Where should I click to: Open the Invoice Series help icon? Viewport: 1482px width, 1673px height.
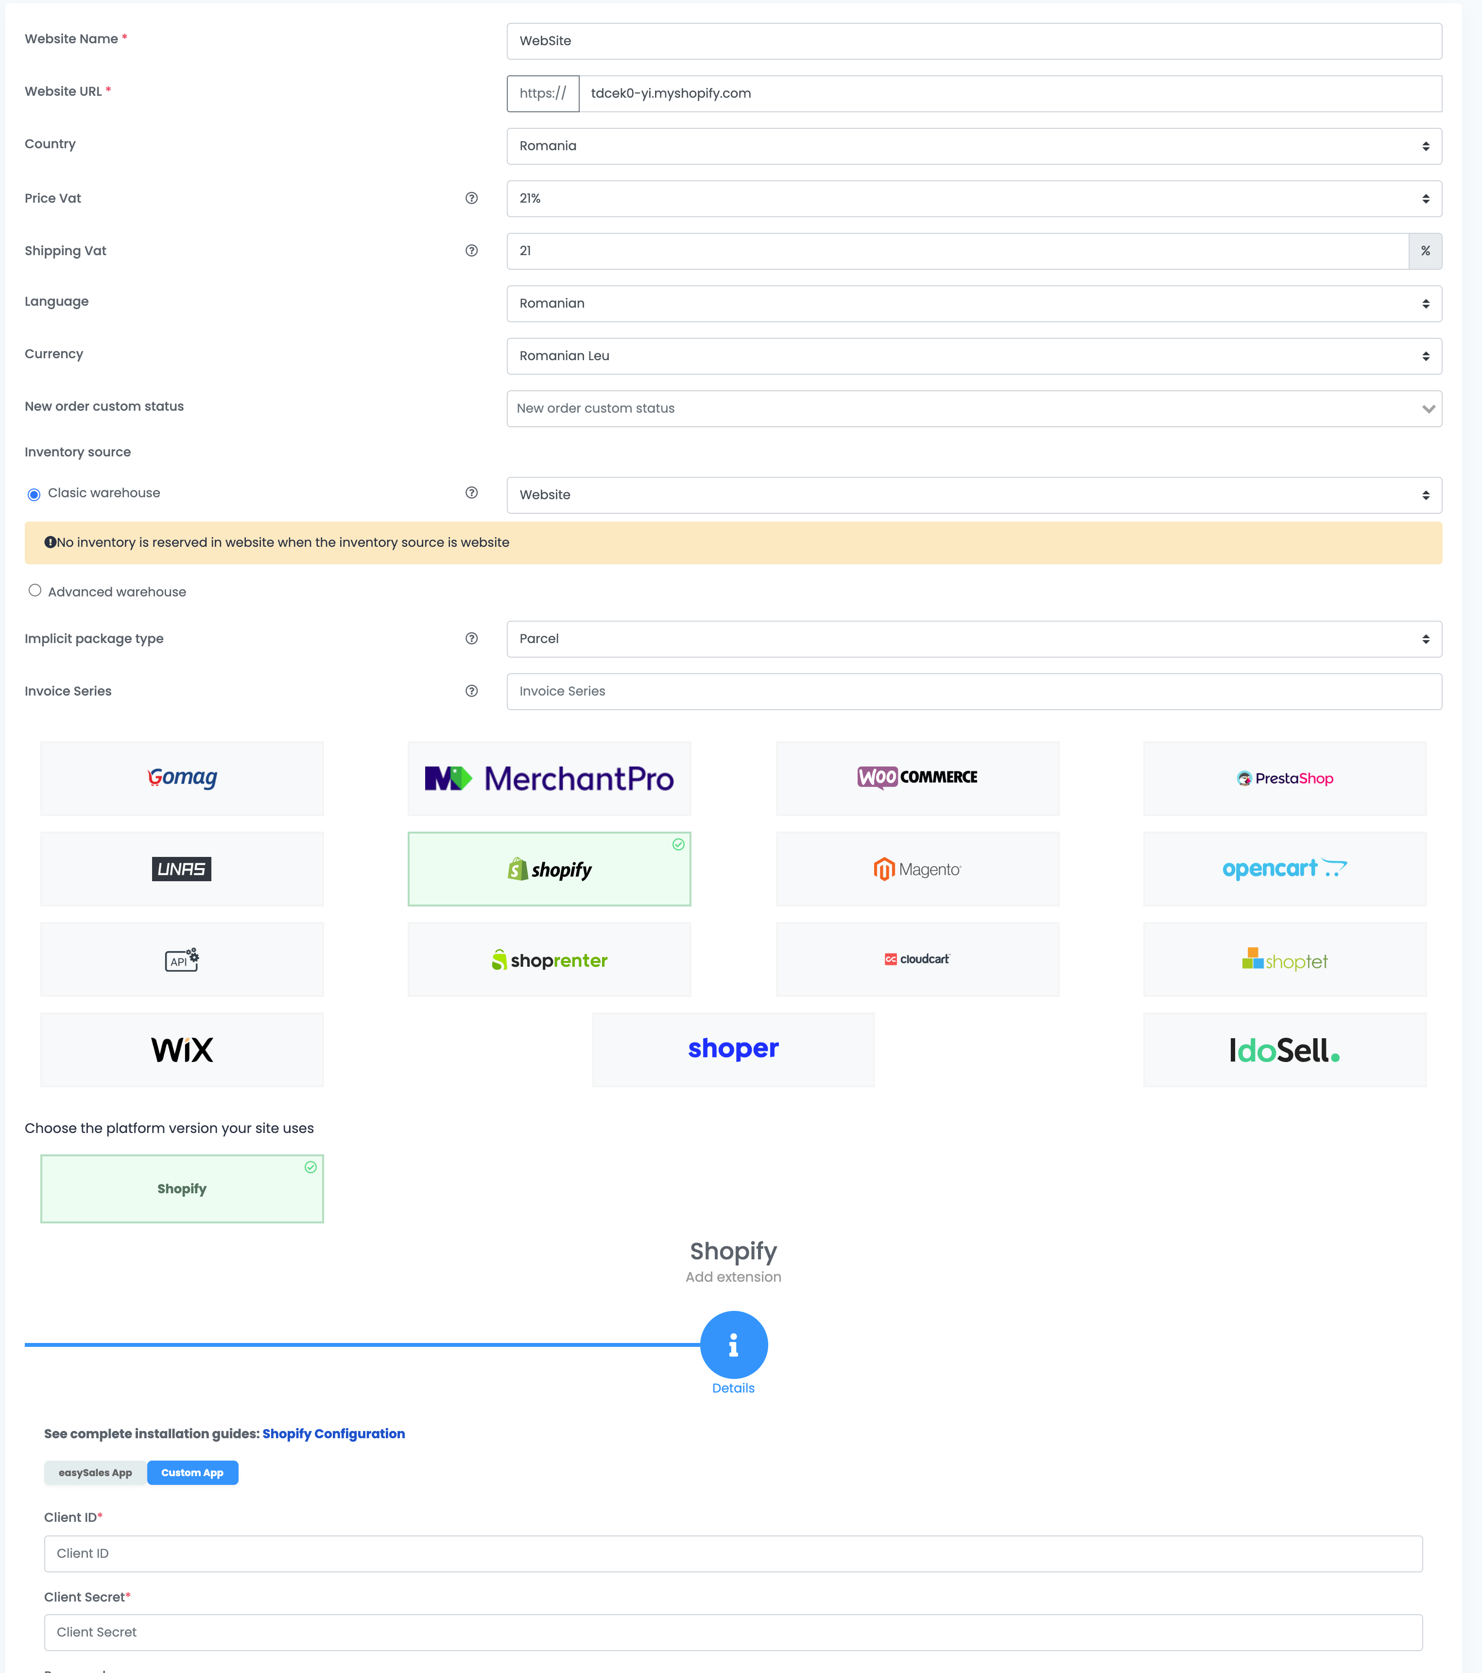[x=471, y=691]
